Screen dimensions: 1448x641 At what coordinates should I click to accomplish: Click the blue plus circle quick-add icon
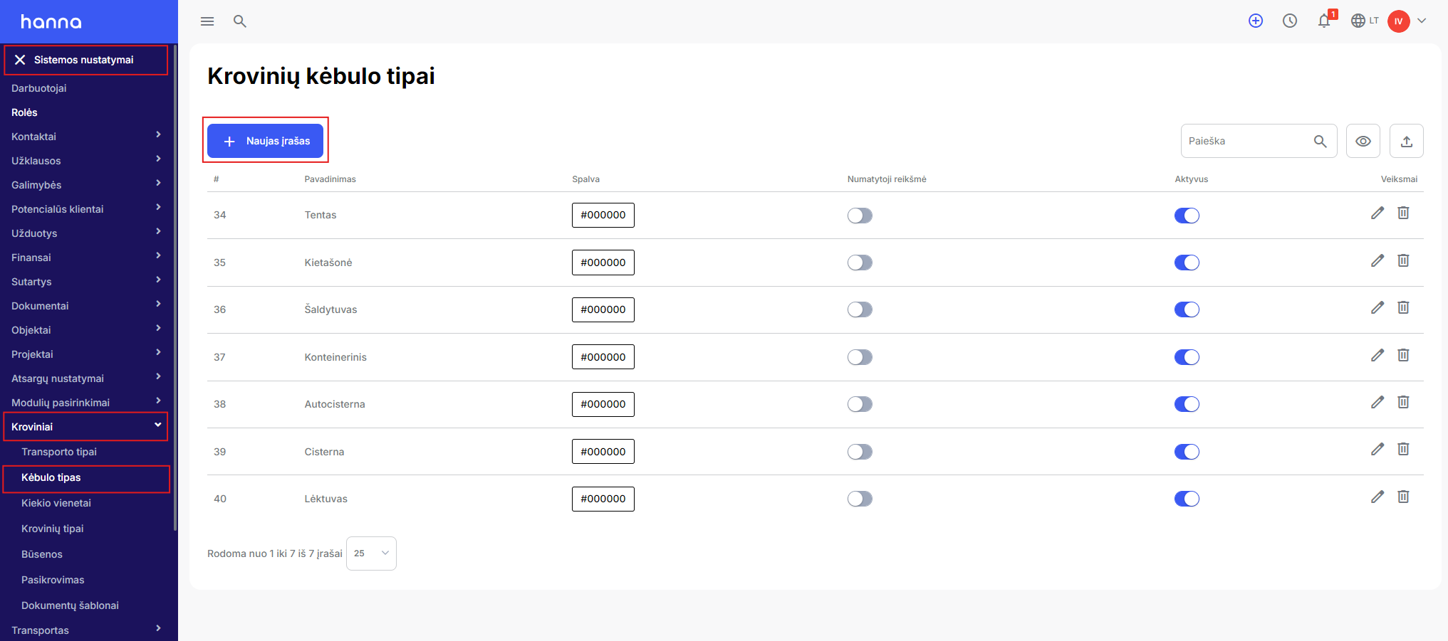(x=1256, y=21)
